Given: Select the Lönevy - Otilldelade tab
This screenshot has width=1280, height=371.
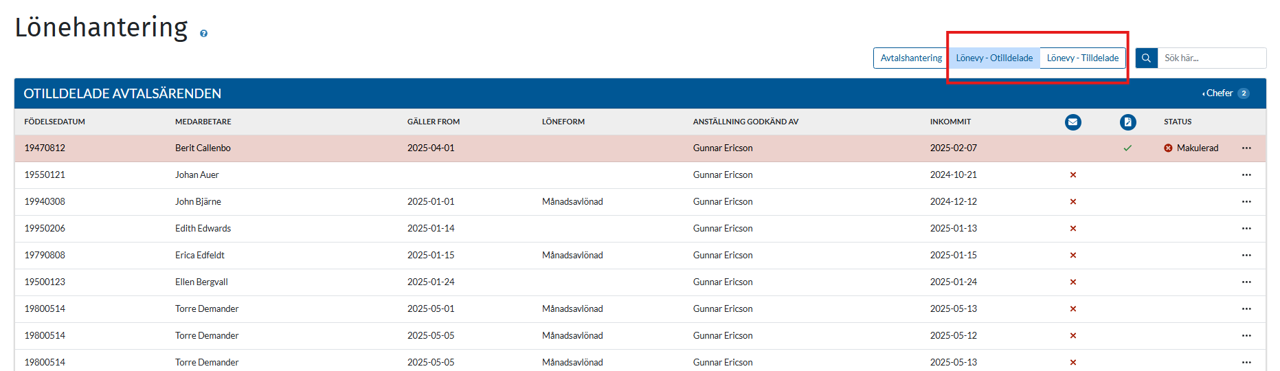Looking at the screenshot, I should tap(994, 58).
